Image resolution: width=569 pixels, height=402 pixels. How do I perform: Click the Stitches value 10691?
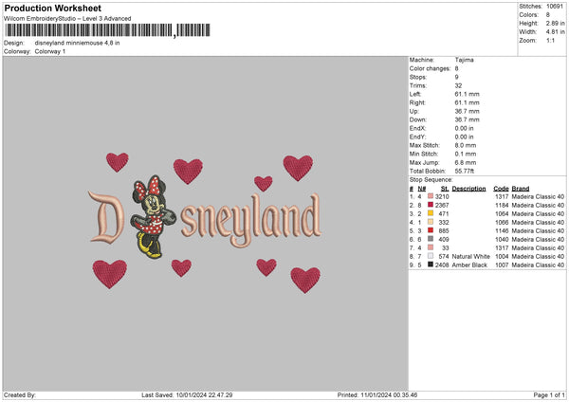coord(555,7)
